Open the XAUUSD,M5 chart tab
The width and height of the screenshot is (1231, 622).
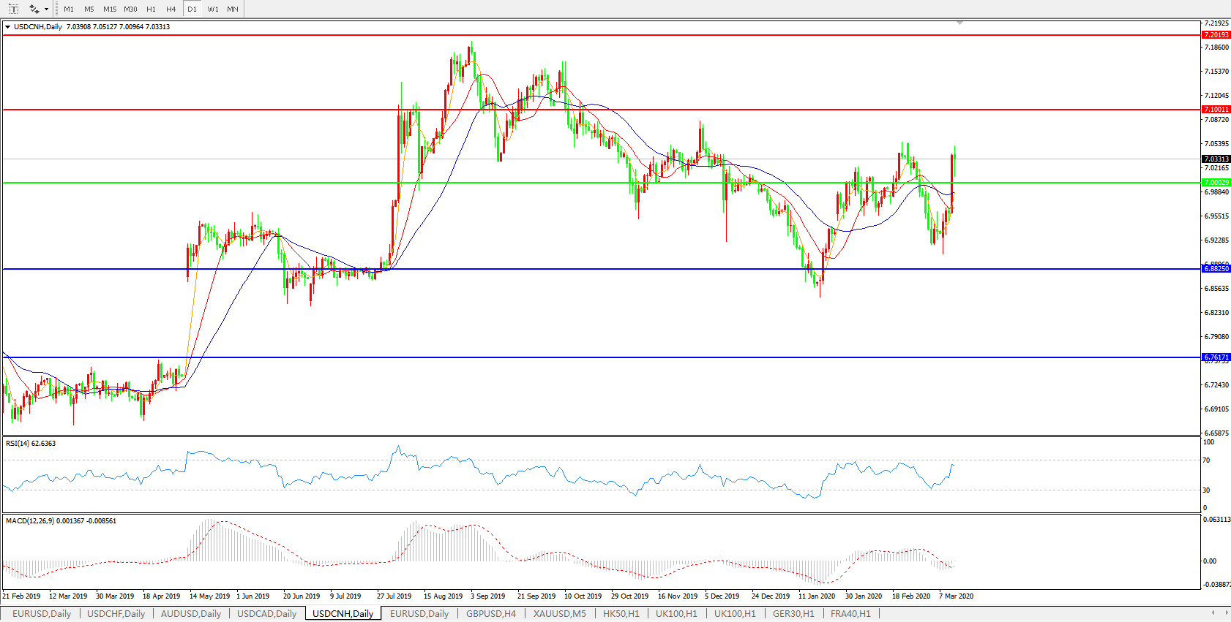[x=559, y=614]
